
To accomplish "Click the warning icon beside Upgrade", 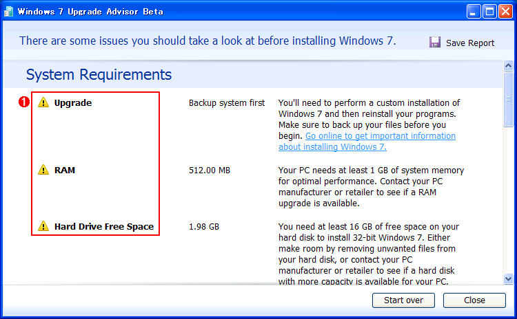I will 43,102.
